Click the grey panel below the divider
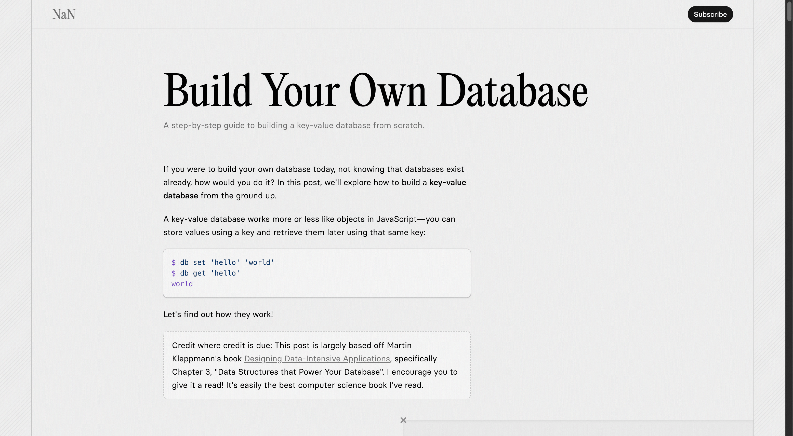This screenshot has height=436, width=793. (x=578, y=429)
